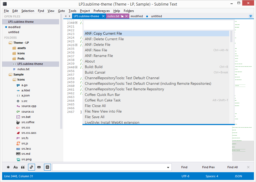Image resolution: width=256 pixels, height=182 pixels.
Task: Close the notes.txt tab
Action: click(126, 16)
